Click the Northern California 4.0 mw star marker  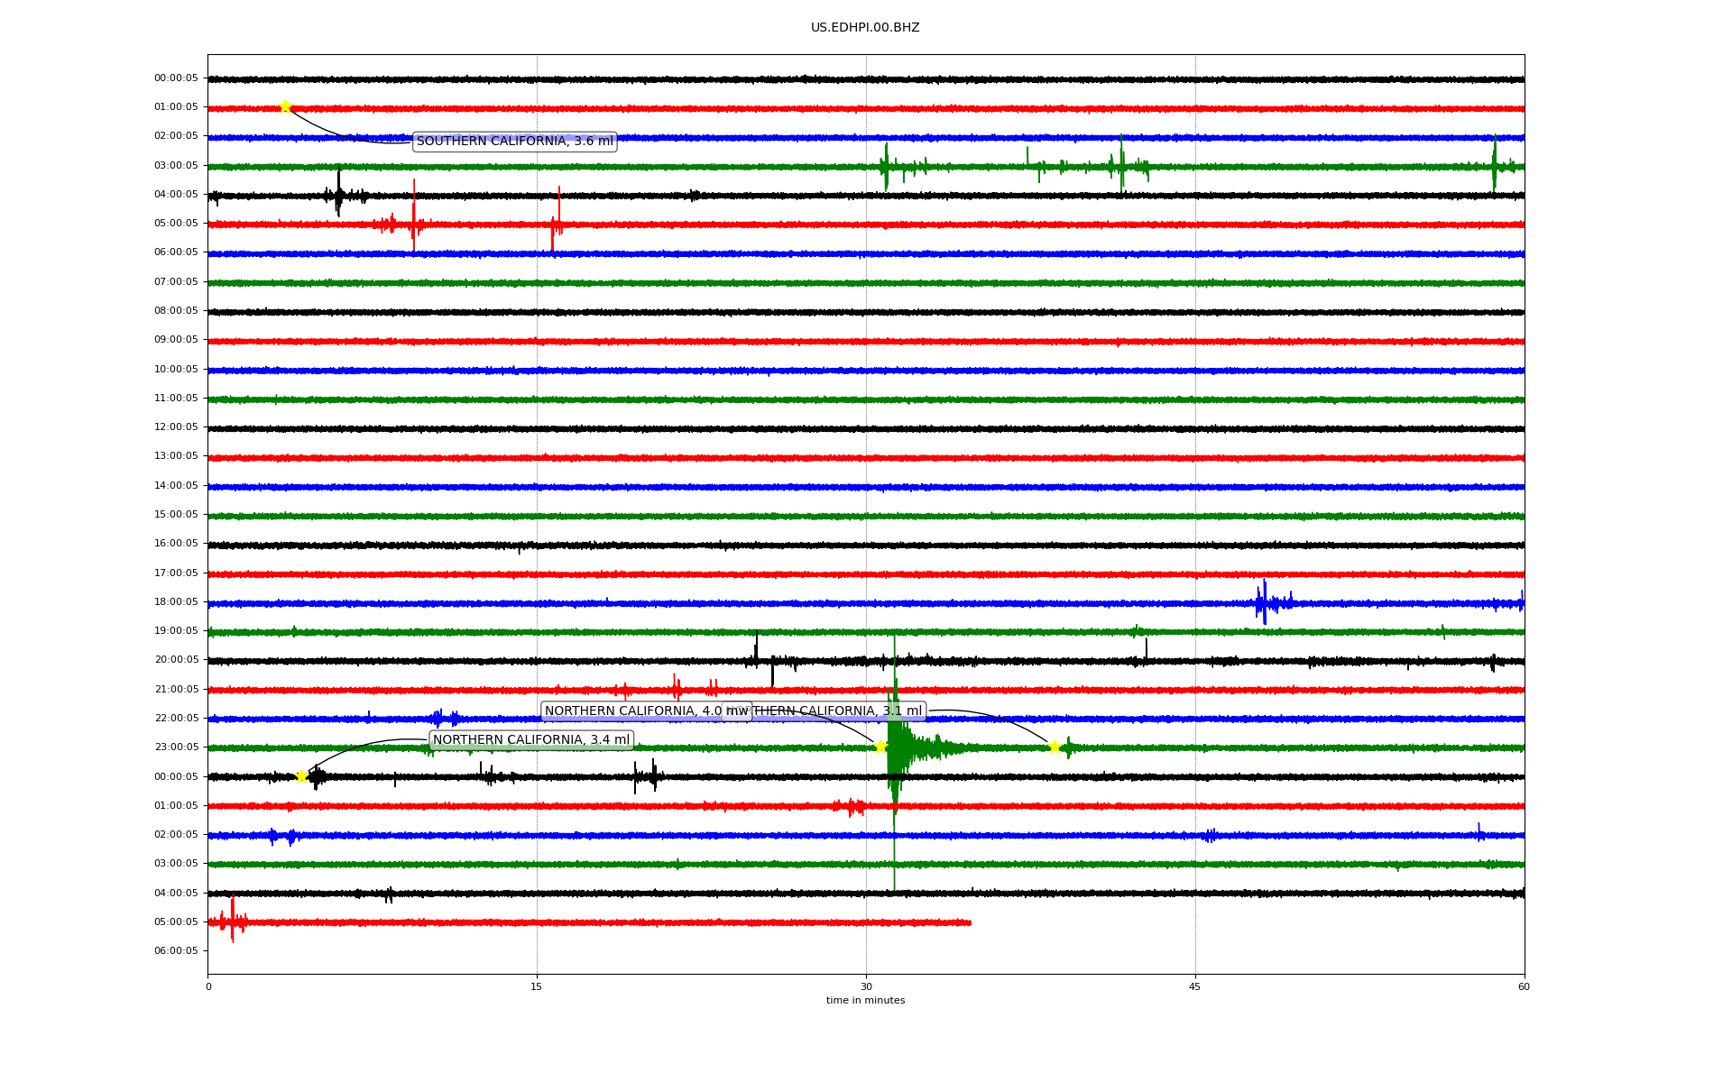(880, 747)
